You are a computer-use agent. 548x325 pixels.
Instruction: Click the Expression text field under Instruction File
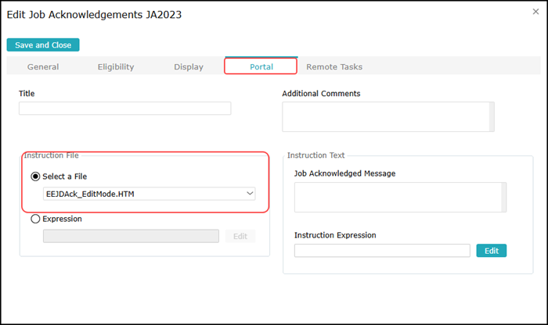point(131,236)
